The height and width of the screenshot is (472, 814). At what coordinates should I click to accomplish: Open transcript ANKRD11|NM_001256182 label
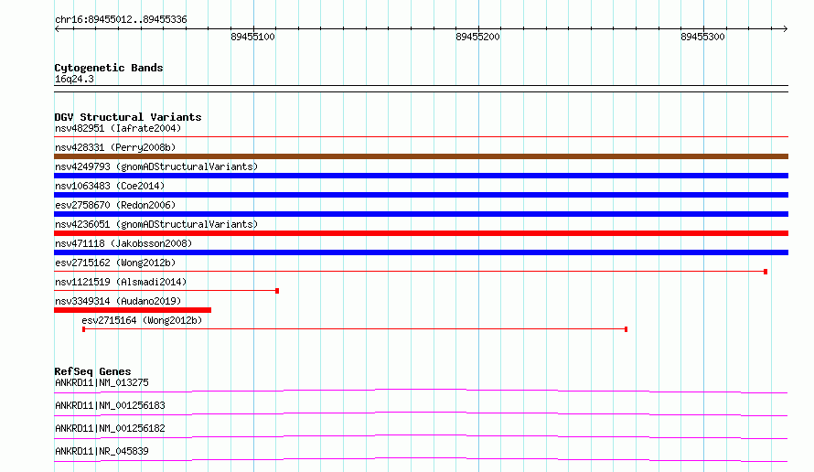coord(110,428)
